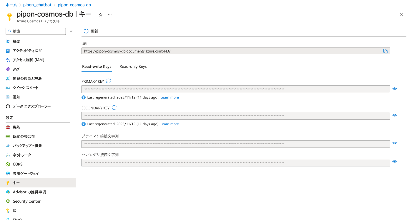The height and width of the screenshot is (220, 412).
Task: Click the sidebar search box
Action: coord(36,31)
